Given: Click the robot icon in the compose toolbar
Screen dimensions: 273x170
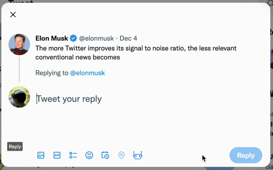Looking at the screenshot, I should (138, 155).
